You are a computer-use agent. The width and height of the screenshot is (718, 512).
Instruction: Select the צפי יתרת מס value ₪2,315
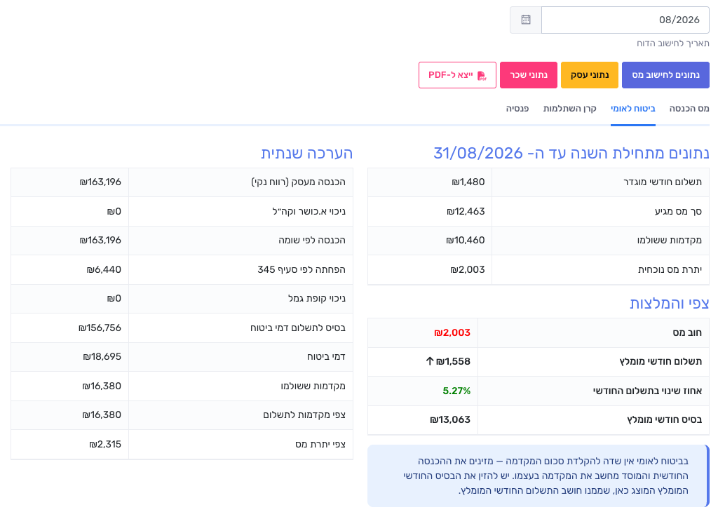105,444
